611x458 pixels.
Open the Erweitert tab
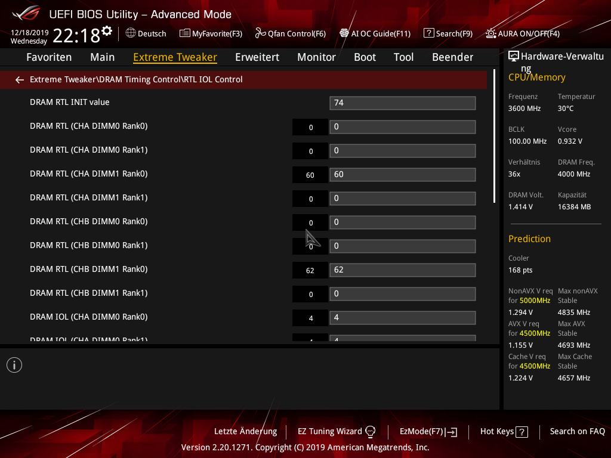[x=257, y=57]
